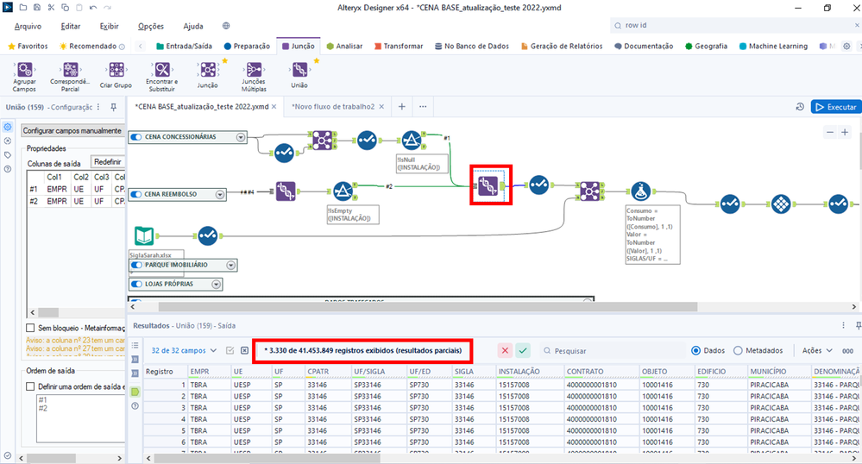
Task: Click the undo arrow icon
Action: (93, 8)
